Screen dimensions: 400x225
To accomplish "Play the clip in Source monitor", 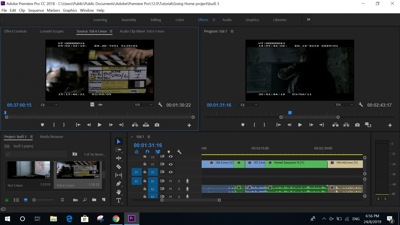I will pyautogui.click(x=99, y=125).
